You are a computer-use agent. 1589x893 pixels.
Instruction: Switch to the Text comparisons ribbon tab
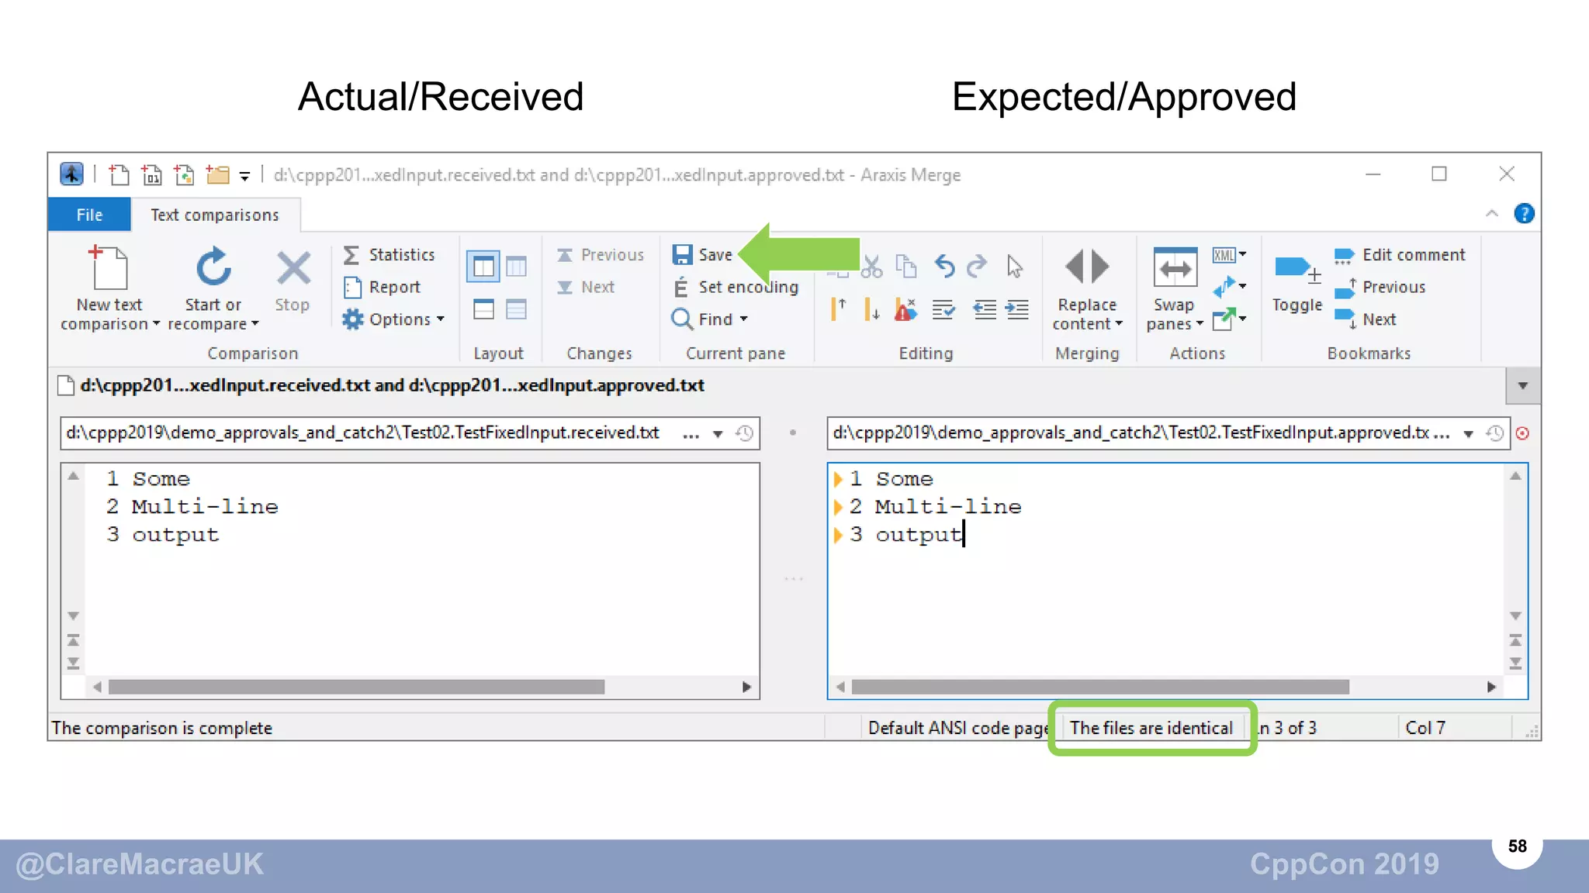point(215,215)
